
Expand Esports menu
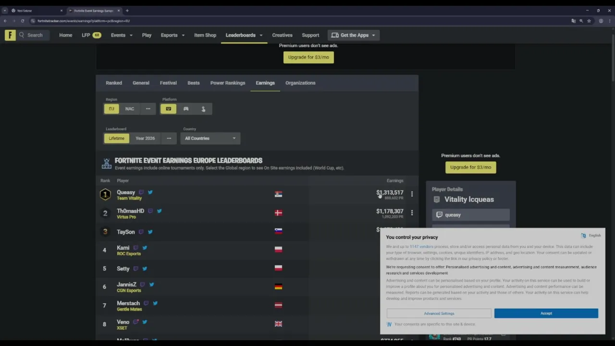pyautogui.click(x=172, y=35)
